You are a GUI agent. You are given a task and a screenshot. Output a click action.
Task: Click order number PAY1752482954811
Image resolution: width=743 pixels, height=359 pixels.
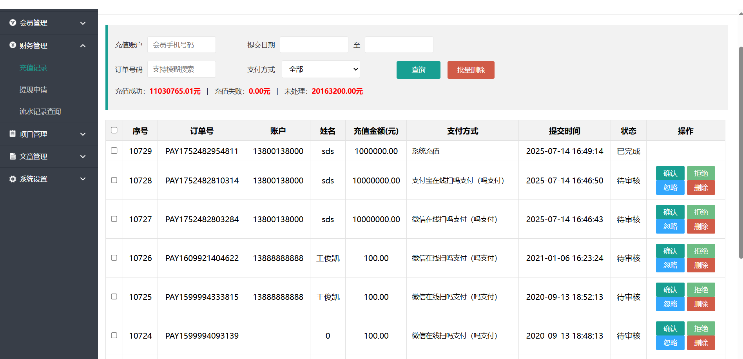click(202, 151)
